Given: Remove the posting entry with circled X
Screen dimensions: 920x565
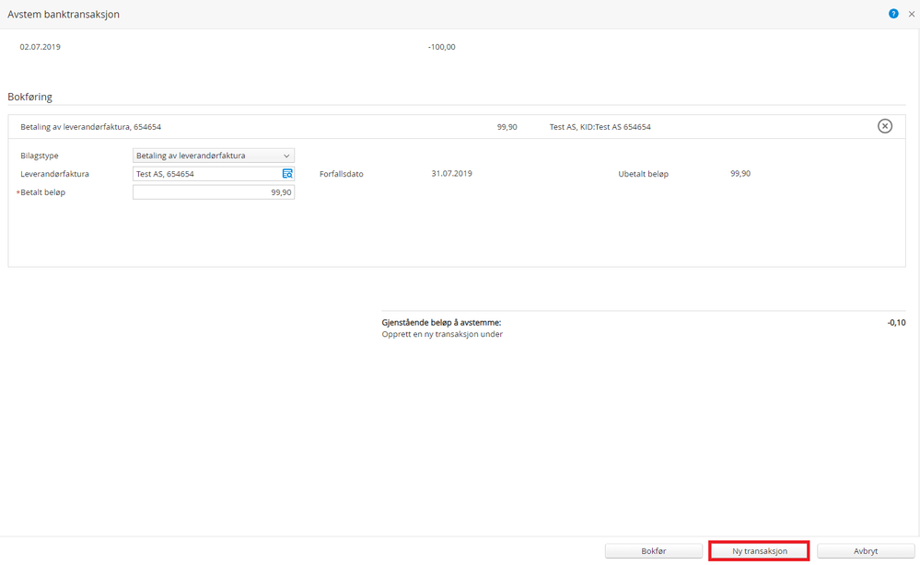Looking at the screenshot, I should click(x=884, y=126).
